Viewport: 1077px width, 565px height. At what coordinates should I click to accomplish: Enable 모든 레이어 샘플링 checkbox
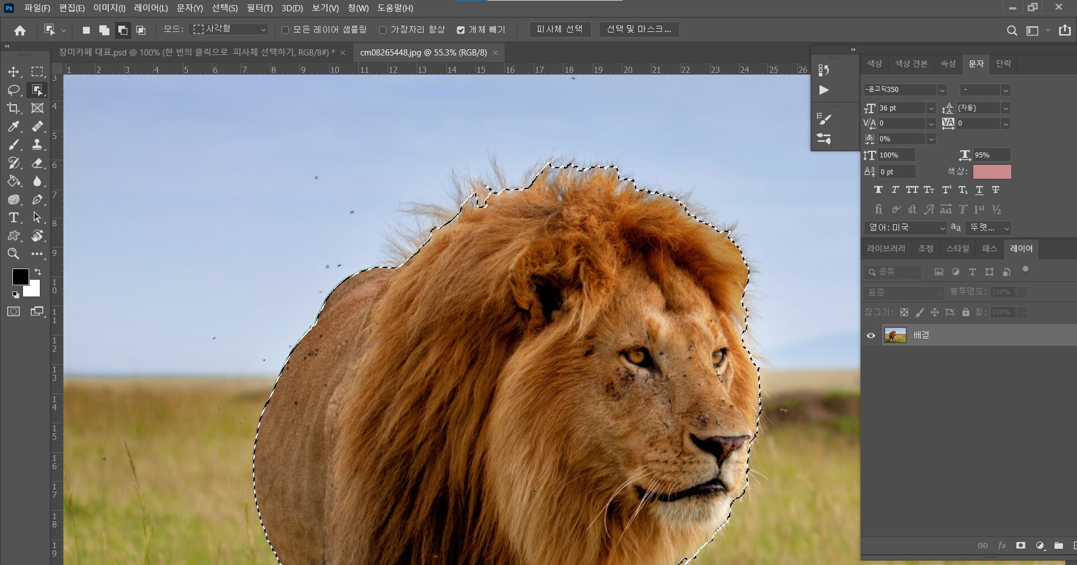pos(285,30)
